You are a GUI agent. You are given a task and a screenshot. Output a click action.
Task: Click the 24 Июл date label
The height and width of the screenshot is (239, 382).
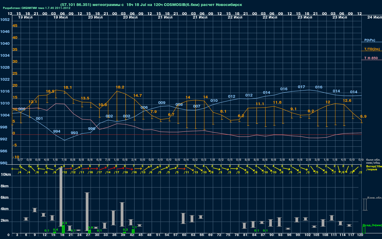click(x=374, y=17)
